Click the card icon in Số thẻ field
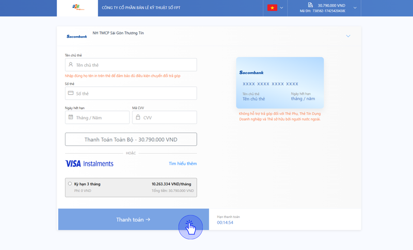Screen dimensions: 413x250 click(x=71, y=93)
